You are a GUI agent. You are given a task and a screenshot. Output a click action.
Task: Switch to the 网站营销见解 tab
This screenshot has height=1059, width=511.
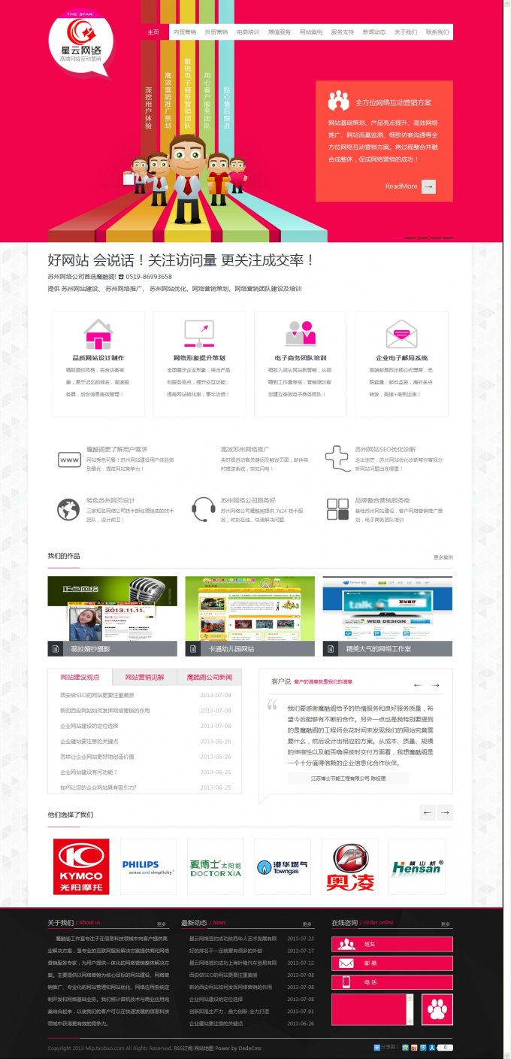point(144,677)
